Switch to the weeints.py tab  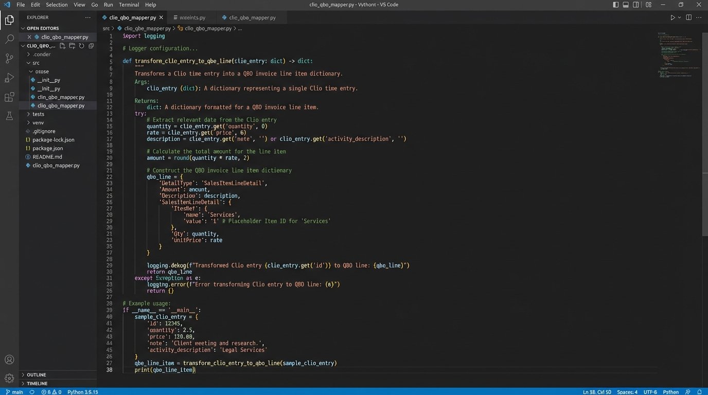coord(191,17)
